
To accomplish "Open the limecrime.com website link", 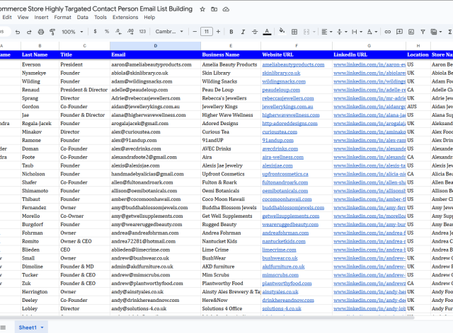I will pyautogui.click(x=279, y=250).
